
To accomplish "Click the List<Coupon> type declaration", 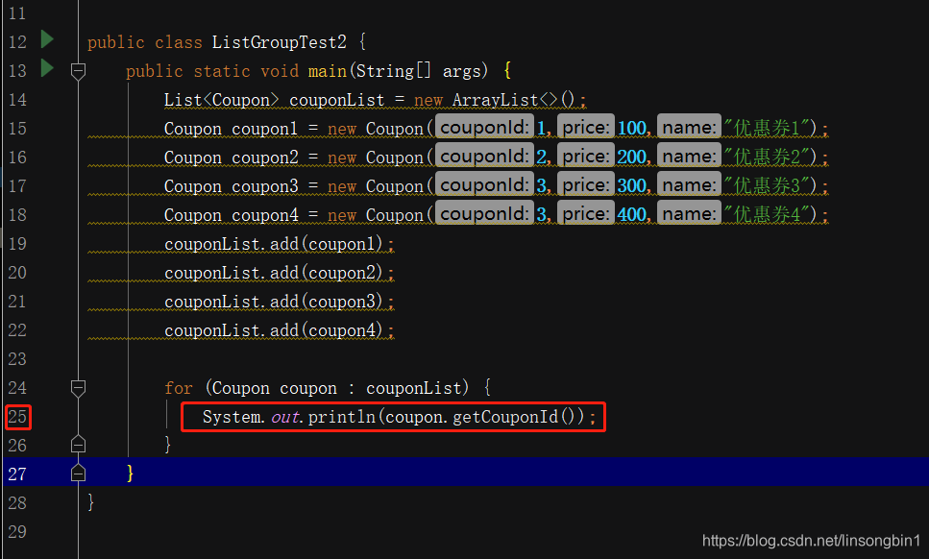I will (221, 100).
